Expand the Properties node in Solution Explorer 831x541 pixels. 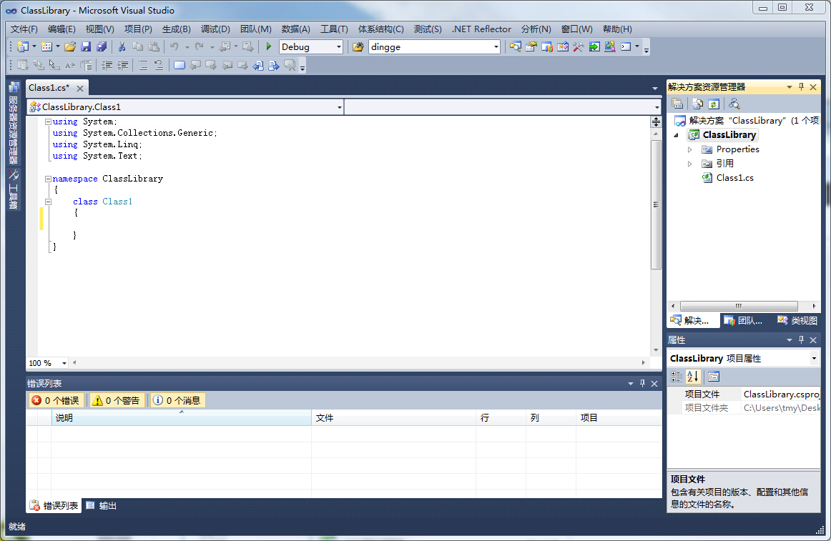click(689, 149)
